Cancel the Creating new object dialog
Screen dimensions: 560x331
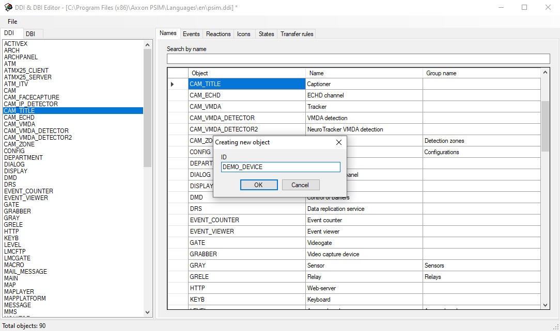300,185
